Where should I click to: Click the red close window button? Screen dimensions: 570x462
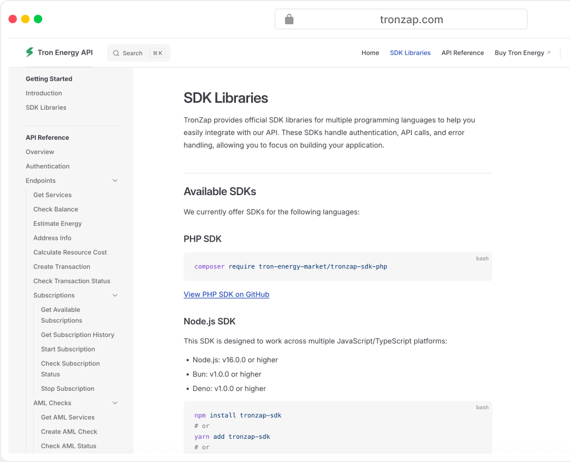click(x=13, y=19)
